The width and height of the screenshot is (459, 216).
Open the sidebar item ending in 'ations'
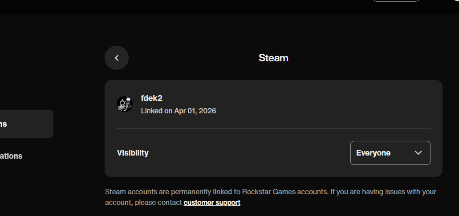coord(11,156)
